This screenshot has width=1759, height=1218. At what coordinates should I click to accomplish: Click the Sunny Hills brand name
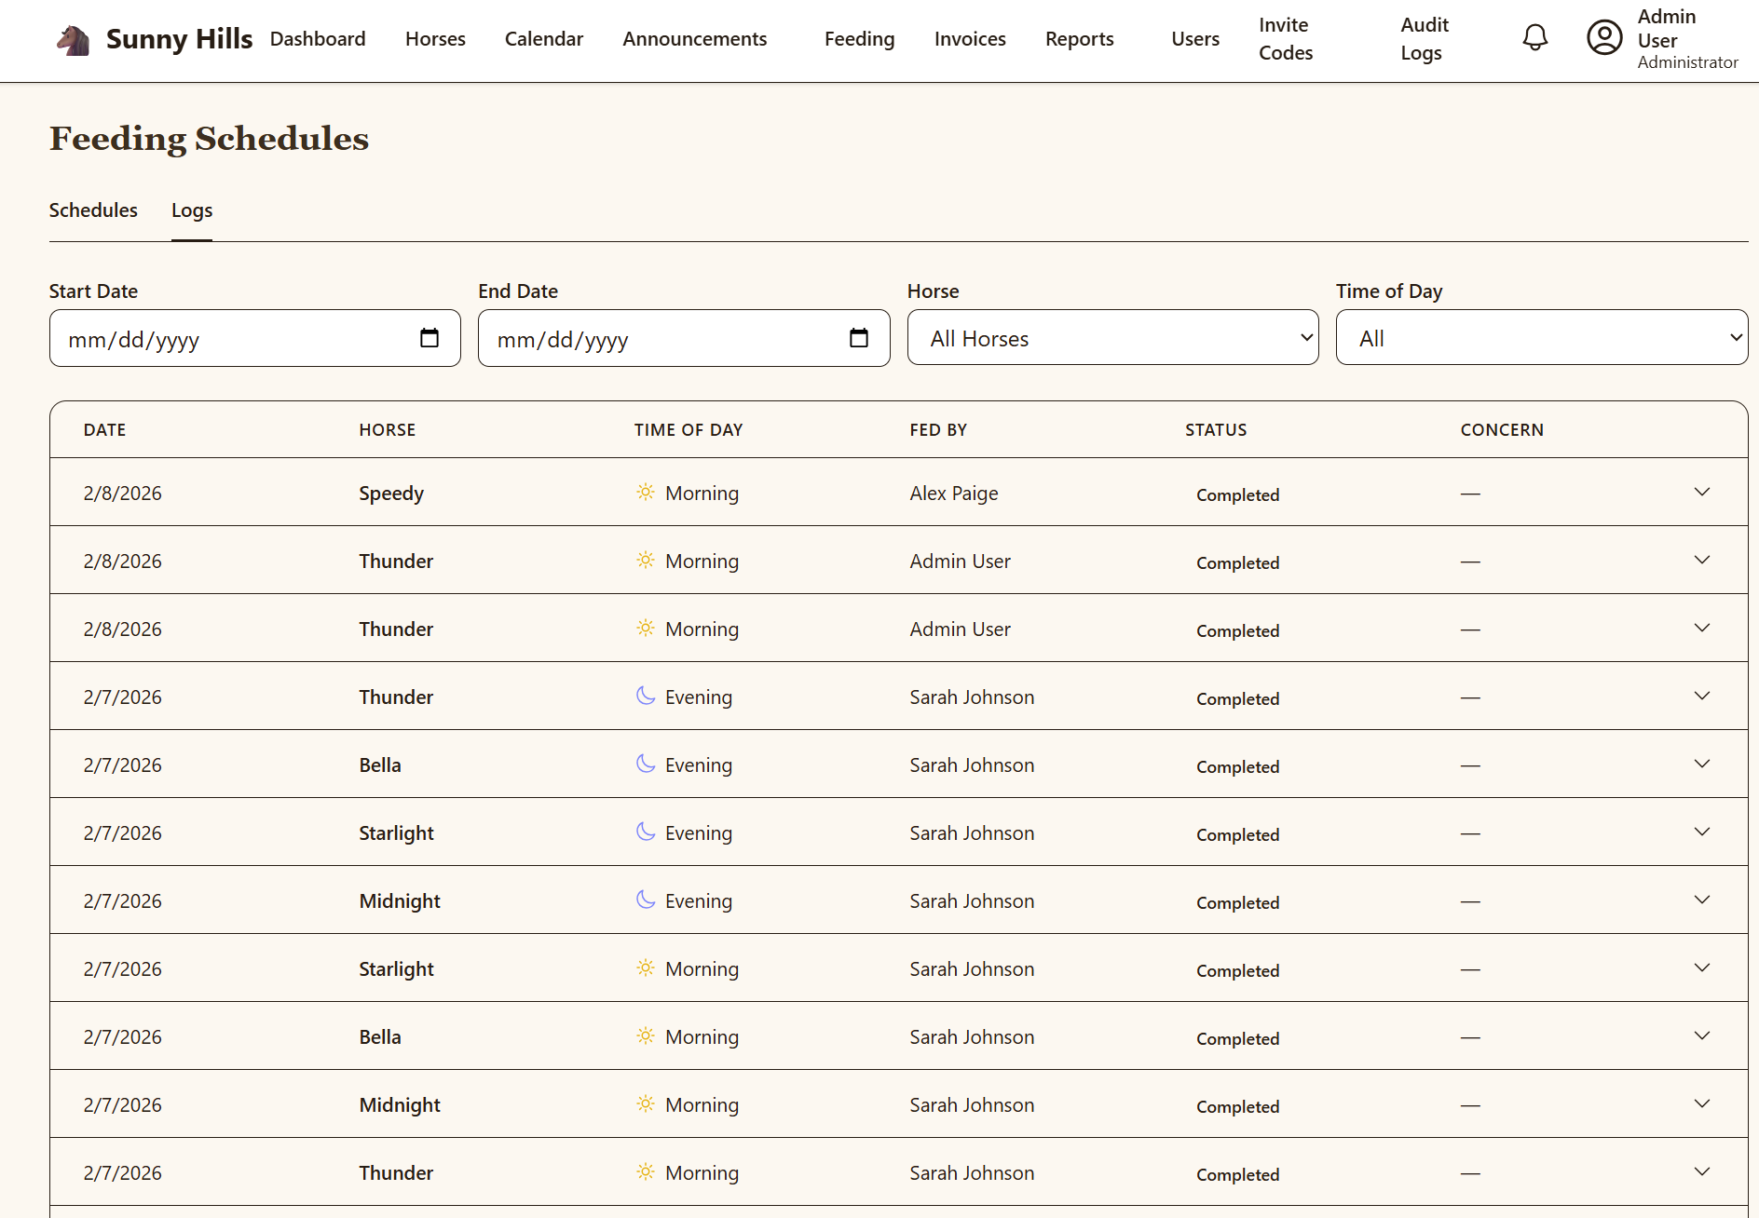point(179,39)
